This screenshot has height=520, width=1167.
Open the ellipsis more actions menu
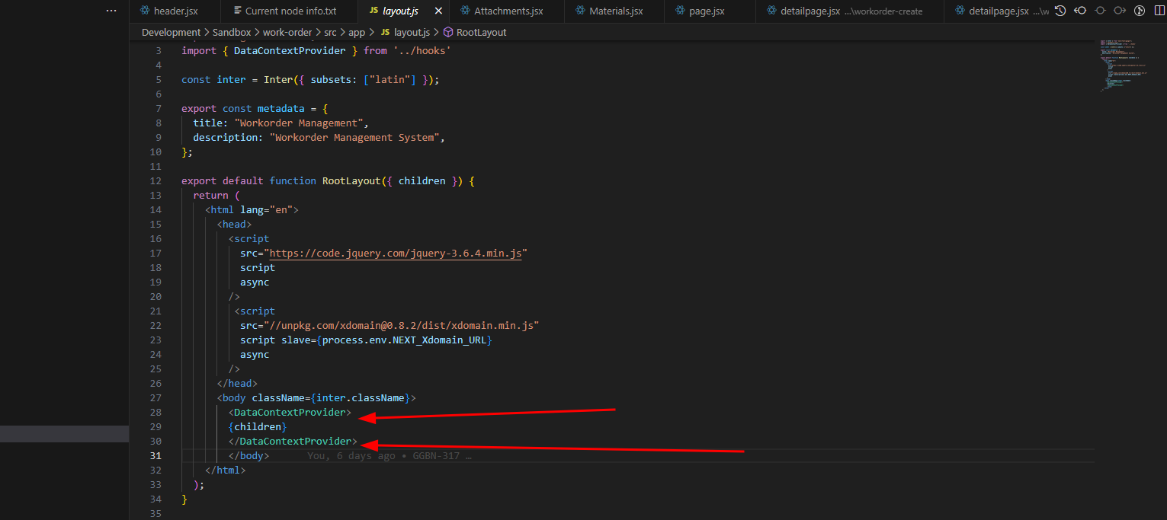111,11
